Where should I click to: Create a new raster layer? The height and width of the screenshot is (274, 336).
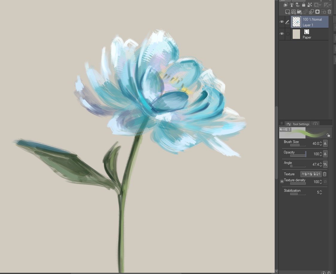pos(288,12)
